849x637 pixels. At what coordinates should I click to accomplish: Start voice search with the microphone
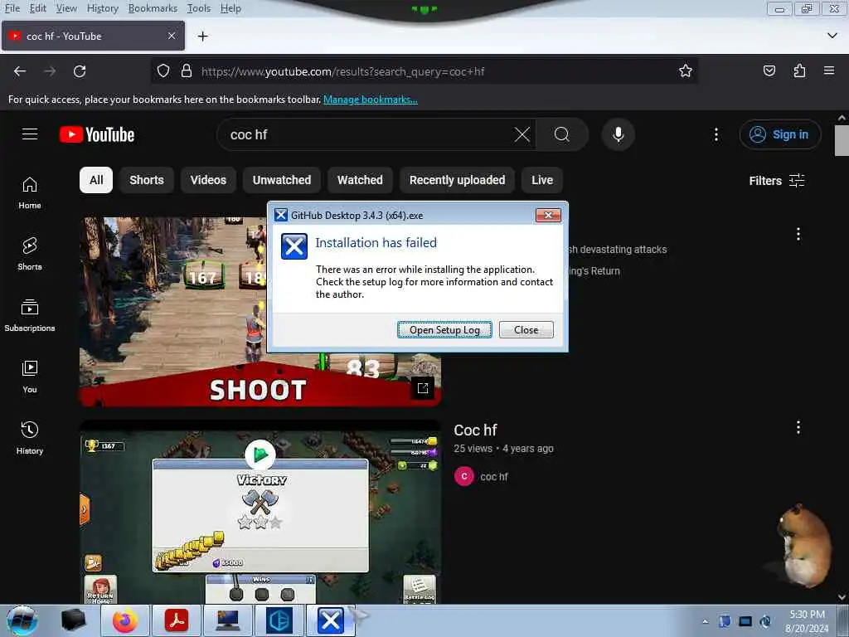618,134
